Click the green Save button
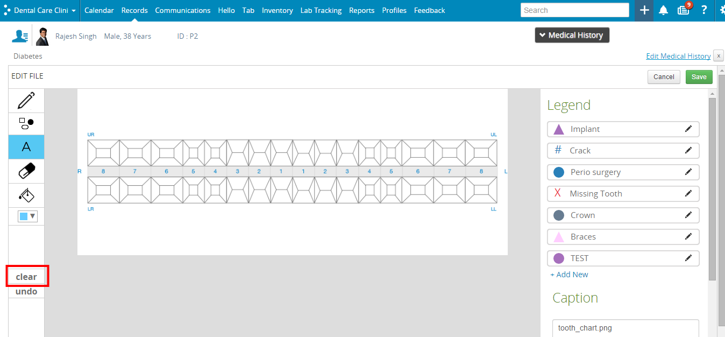Image resolution: width=725 pixels, height=337 pixels. (x=699, y=77)
